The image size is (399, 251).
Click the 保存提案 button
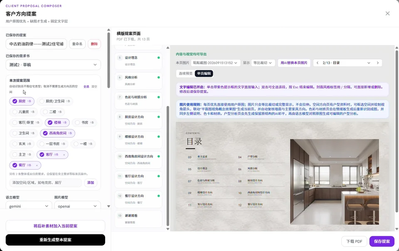(x=382, y=241)
